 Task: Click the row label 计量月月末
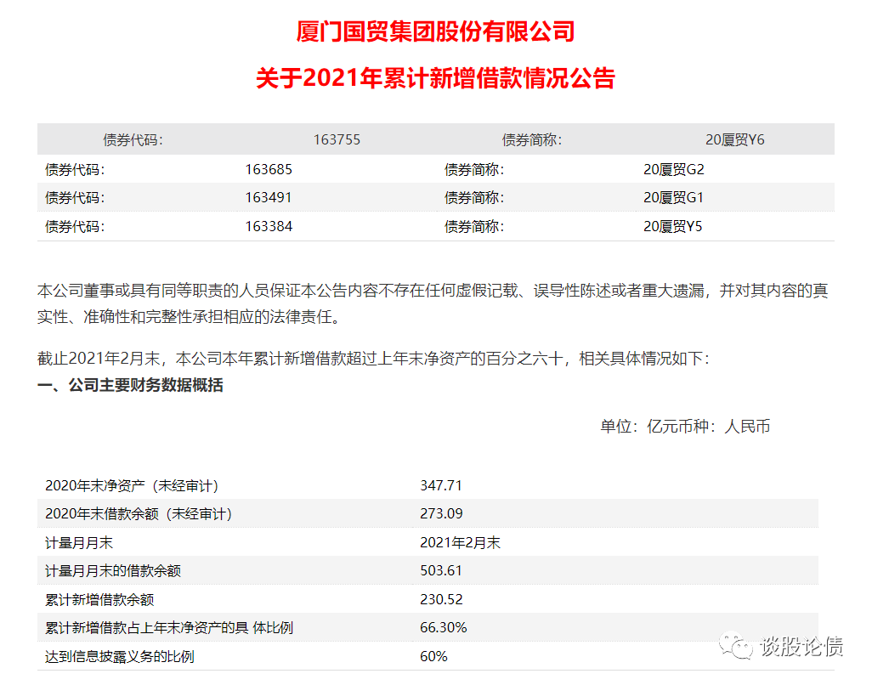click(x=79, y=543)
